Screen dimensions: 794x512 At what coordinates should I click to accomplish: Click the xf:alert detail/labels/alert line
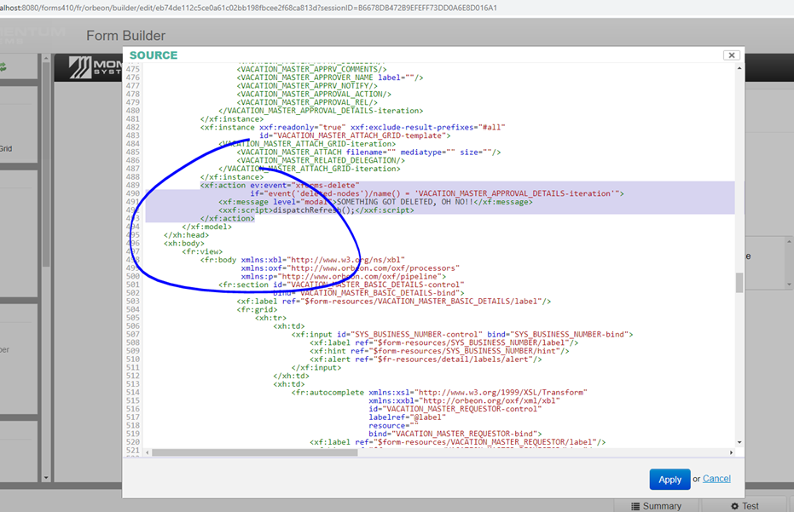click(x=426, y=360)
